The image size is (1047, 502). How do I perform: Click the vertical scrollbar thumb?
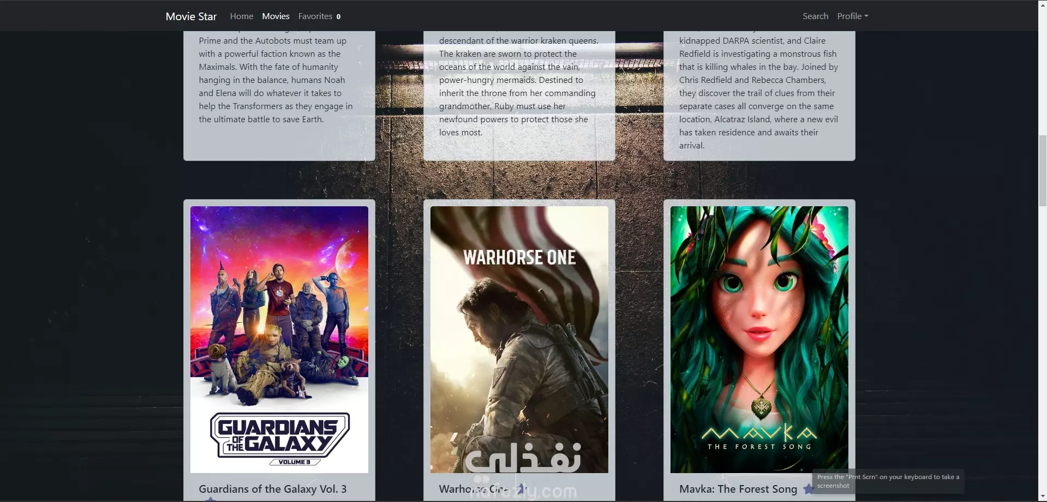click(1043, 171)
